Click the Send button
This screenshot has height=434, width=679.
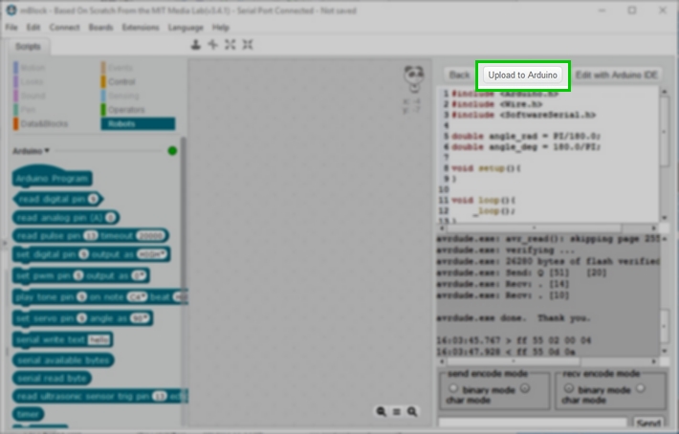point(648,423)
